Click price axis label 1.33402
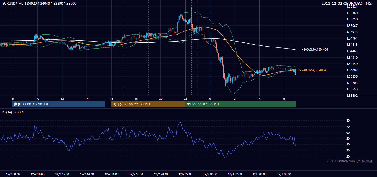The image size is (377, 177). pyautogui.click(x=352, y=96)
